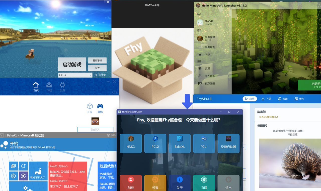Select 离线 offline mode gamepad icon
The height and width of the screenshot is (191, 321).
pos(100,108)
